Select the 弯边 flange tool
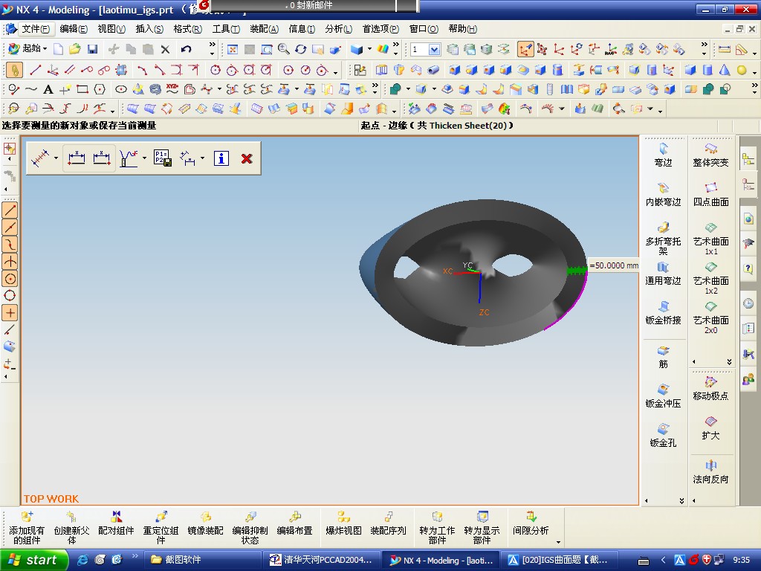The height and width of the screenshot is (571, 761). (663, 155)
